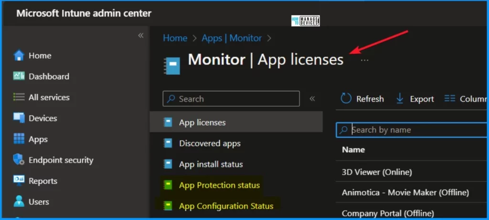Open Endpoint security in the sidebar
Viewport: 489px width, 220px height.
[61, 160]
